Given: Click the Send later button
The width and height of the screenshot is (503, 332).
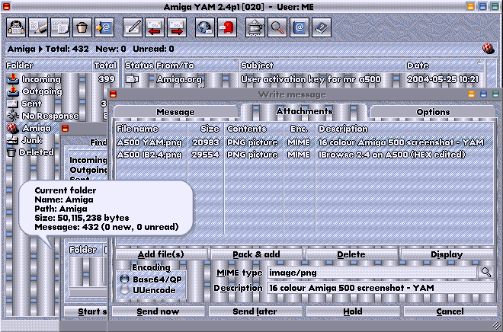Looking at the screenshot, I should tap(255, 311).
